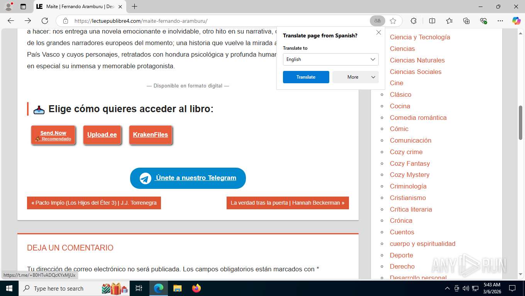Open the Comunicación category

[x=411, y=140]
